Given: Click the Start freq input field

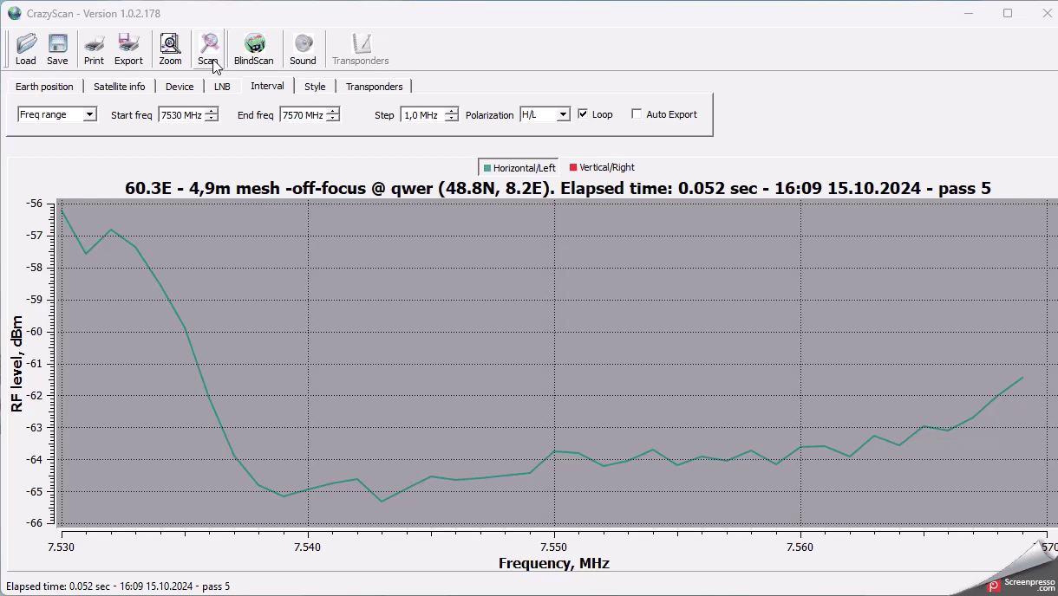Looking at the screenshot, I should (181, 114).
